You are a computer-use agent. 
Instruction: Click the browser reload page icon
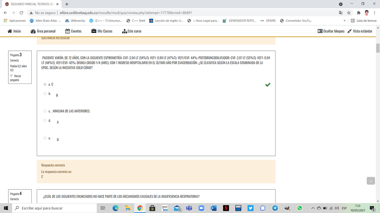click(x=21, y=13)
